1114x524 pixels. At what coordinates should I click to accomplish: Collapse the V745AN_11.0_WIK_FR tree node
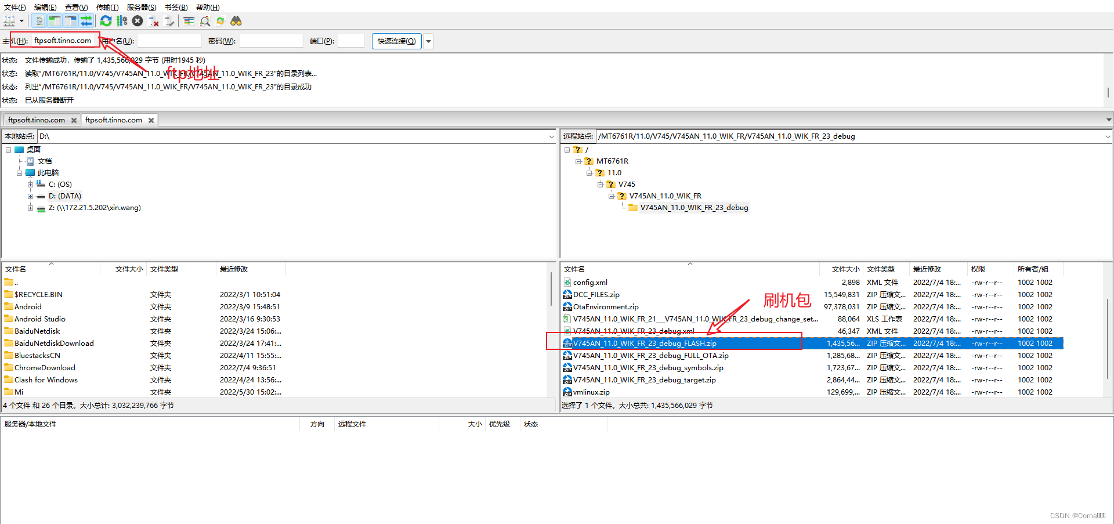click(611, 196)
